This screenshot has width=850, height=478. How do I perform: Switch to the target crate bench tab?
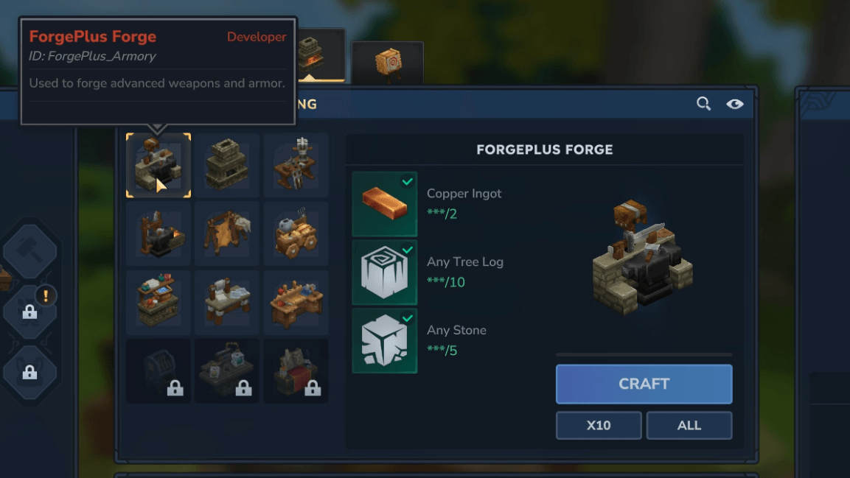click(x=388, y=63)
